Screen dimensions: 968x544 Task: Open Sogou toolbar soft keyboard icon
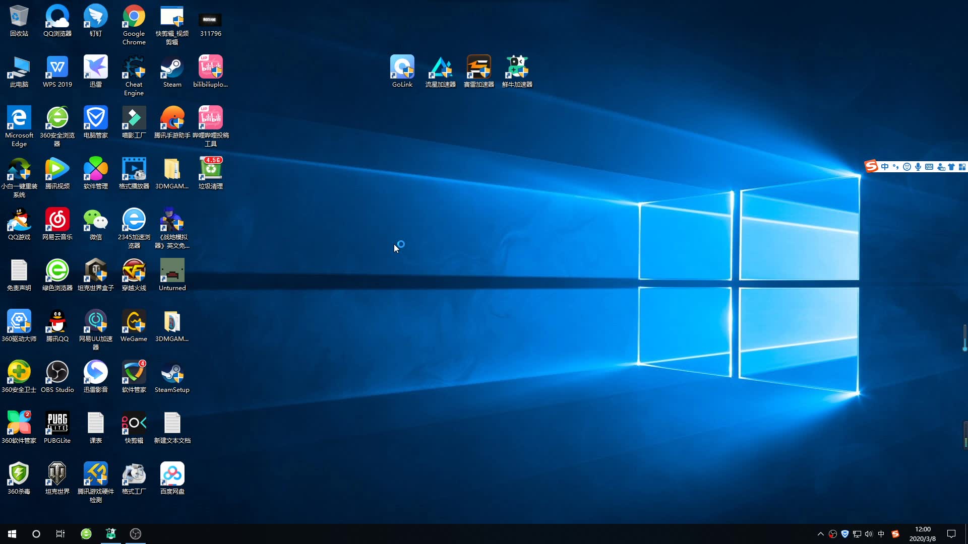[929, 167]
